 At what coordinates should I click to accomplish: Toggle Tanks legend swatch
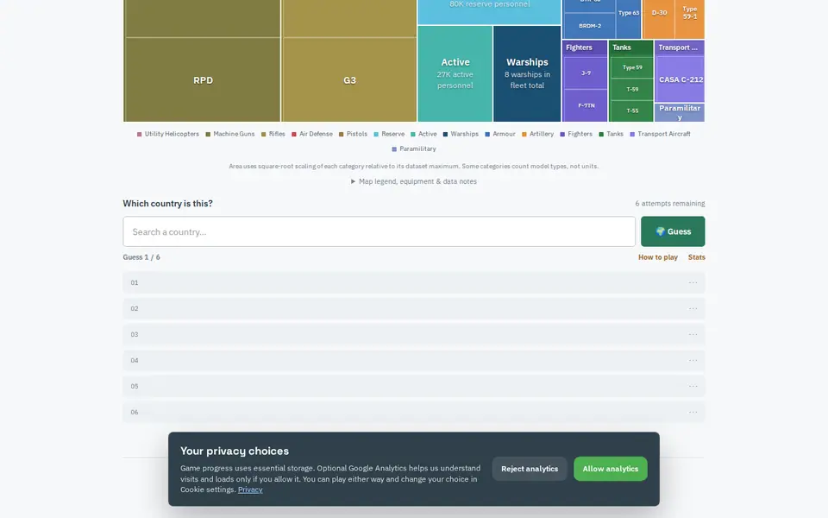[x=601, y=135]
